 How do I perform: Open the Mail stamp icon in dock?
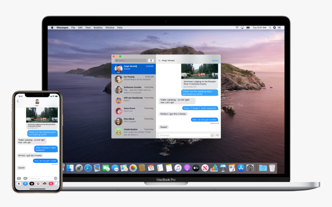pos(97,168)
